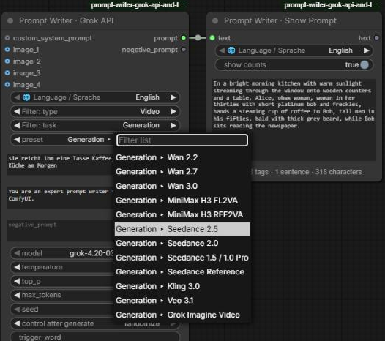The image size is (385, 341).
Task: Click the trigger_word field
Action: coord(94,337)
